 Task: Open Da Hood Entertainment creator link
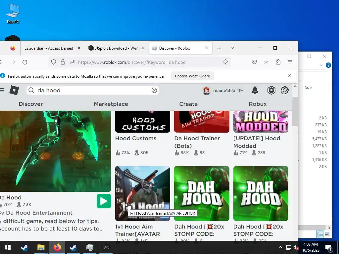[x=39, y=213]
